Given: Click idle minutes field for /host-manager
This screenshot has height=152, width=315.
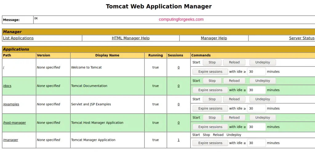Looking at the screenshot, I should (256, 127).
